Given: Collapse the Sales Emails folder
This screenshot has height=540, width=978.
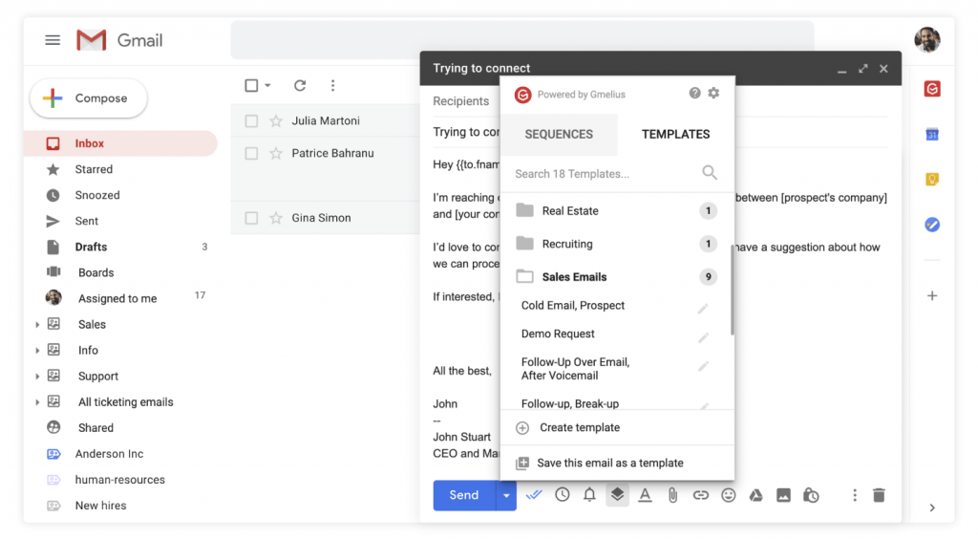Looking at the screenshot, I should (x=616, y=277).
